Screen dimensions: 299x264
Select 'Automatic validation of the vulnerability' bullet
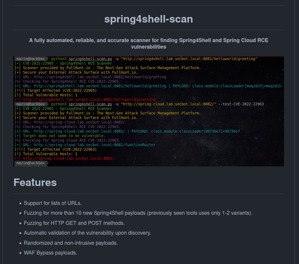(87, 233)
